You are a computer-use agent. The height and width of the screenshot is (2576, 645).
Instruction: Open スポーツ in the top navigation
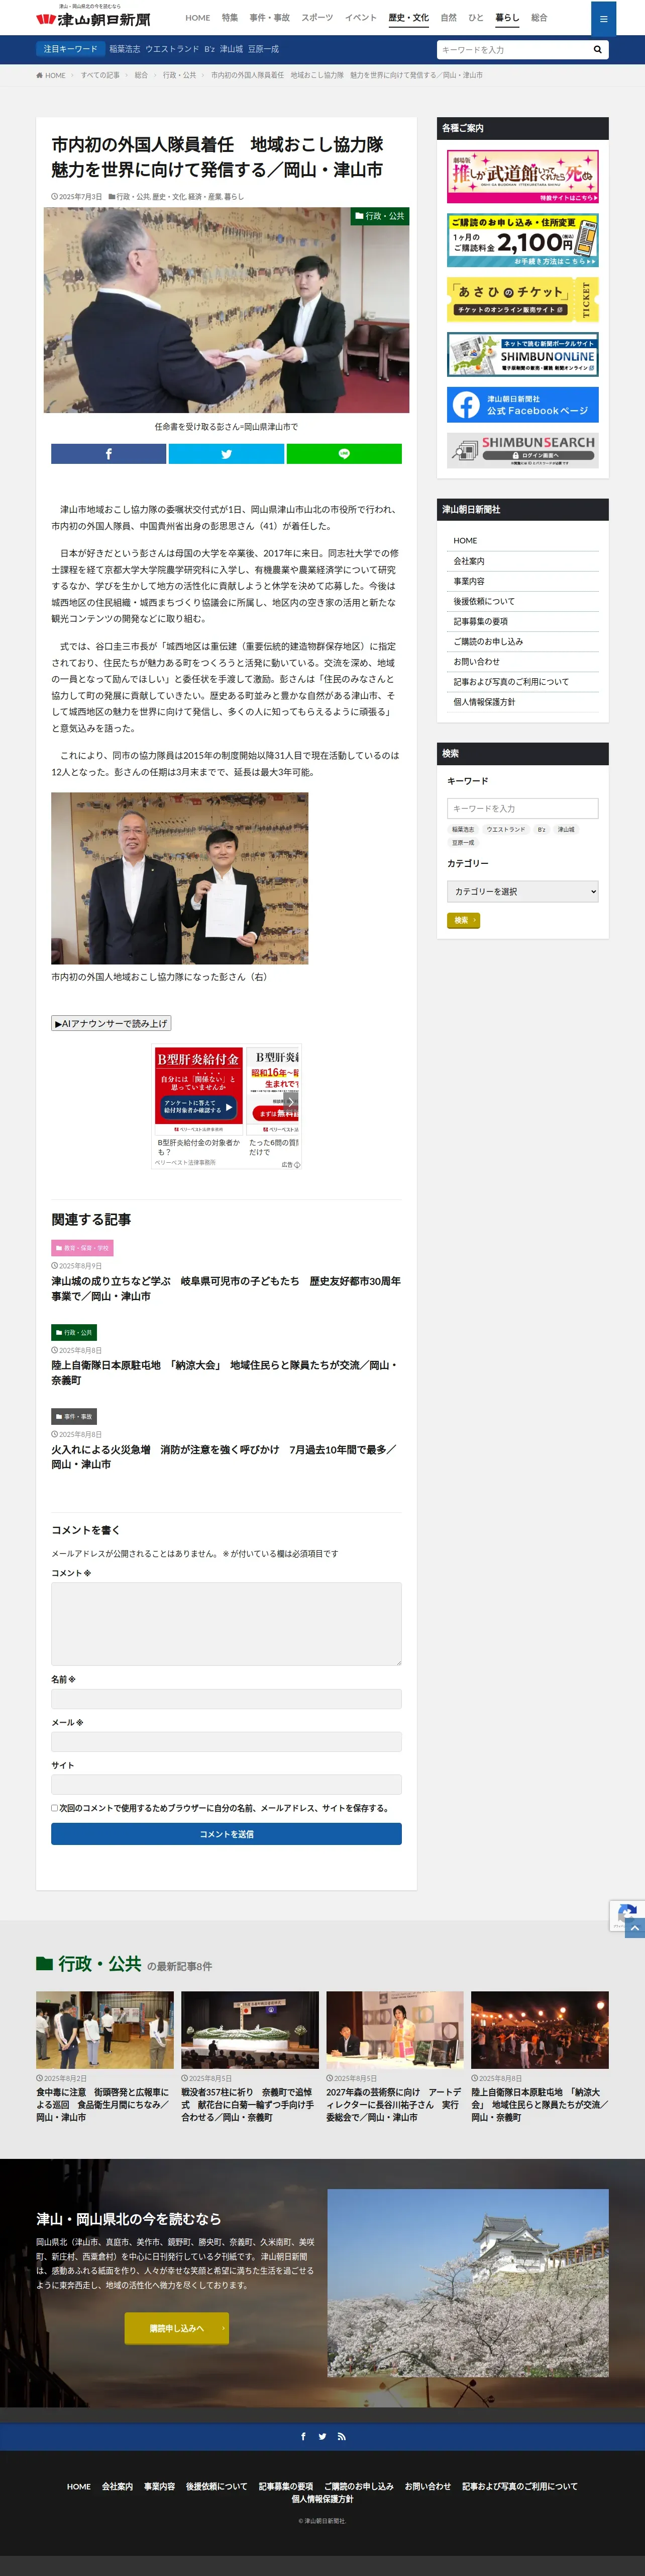point(317,18)
